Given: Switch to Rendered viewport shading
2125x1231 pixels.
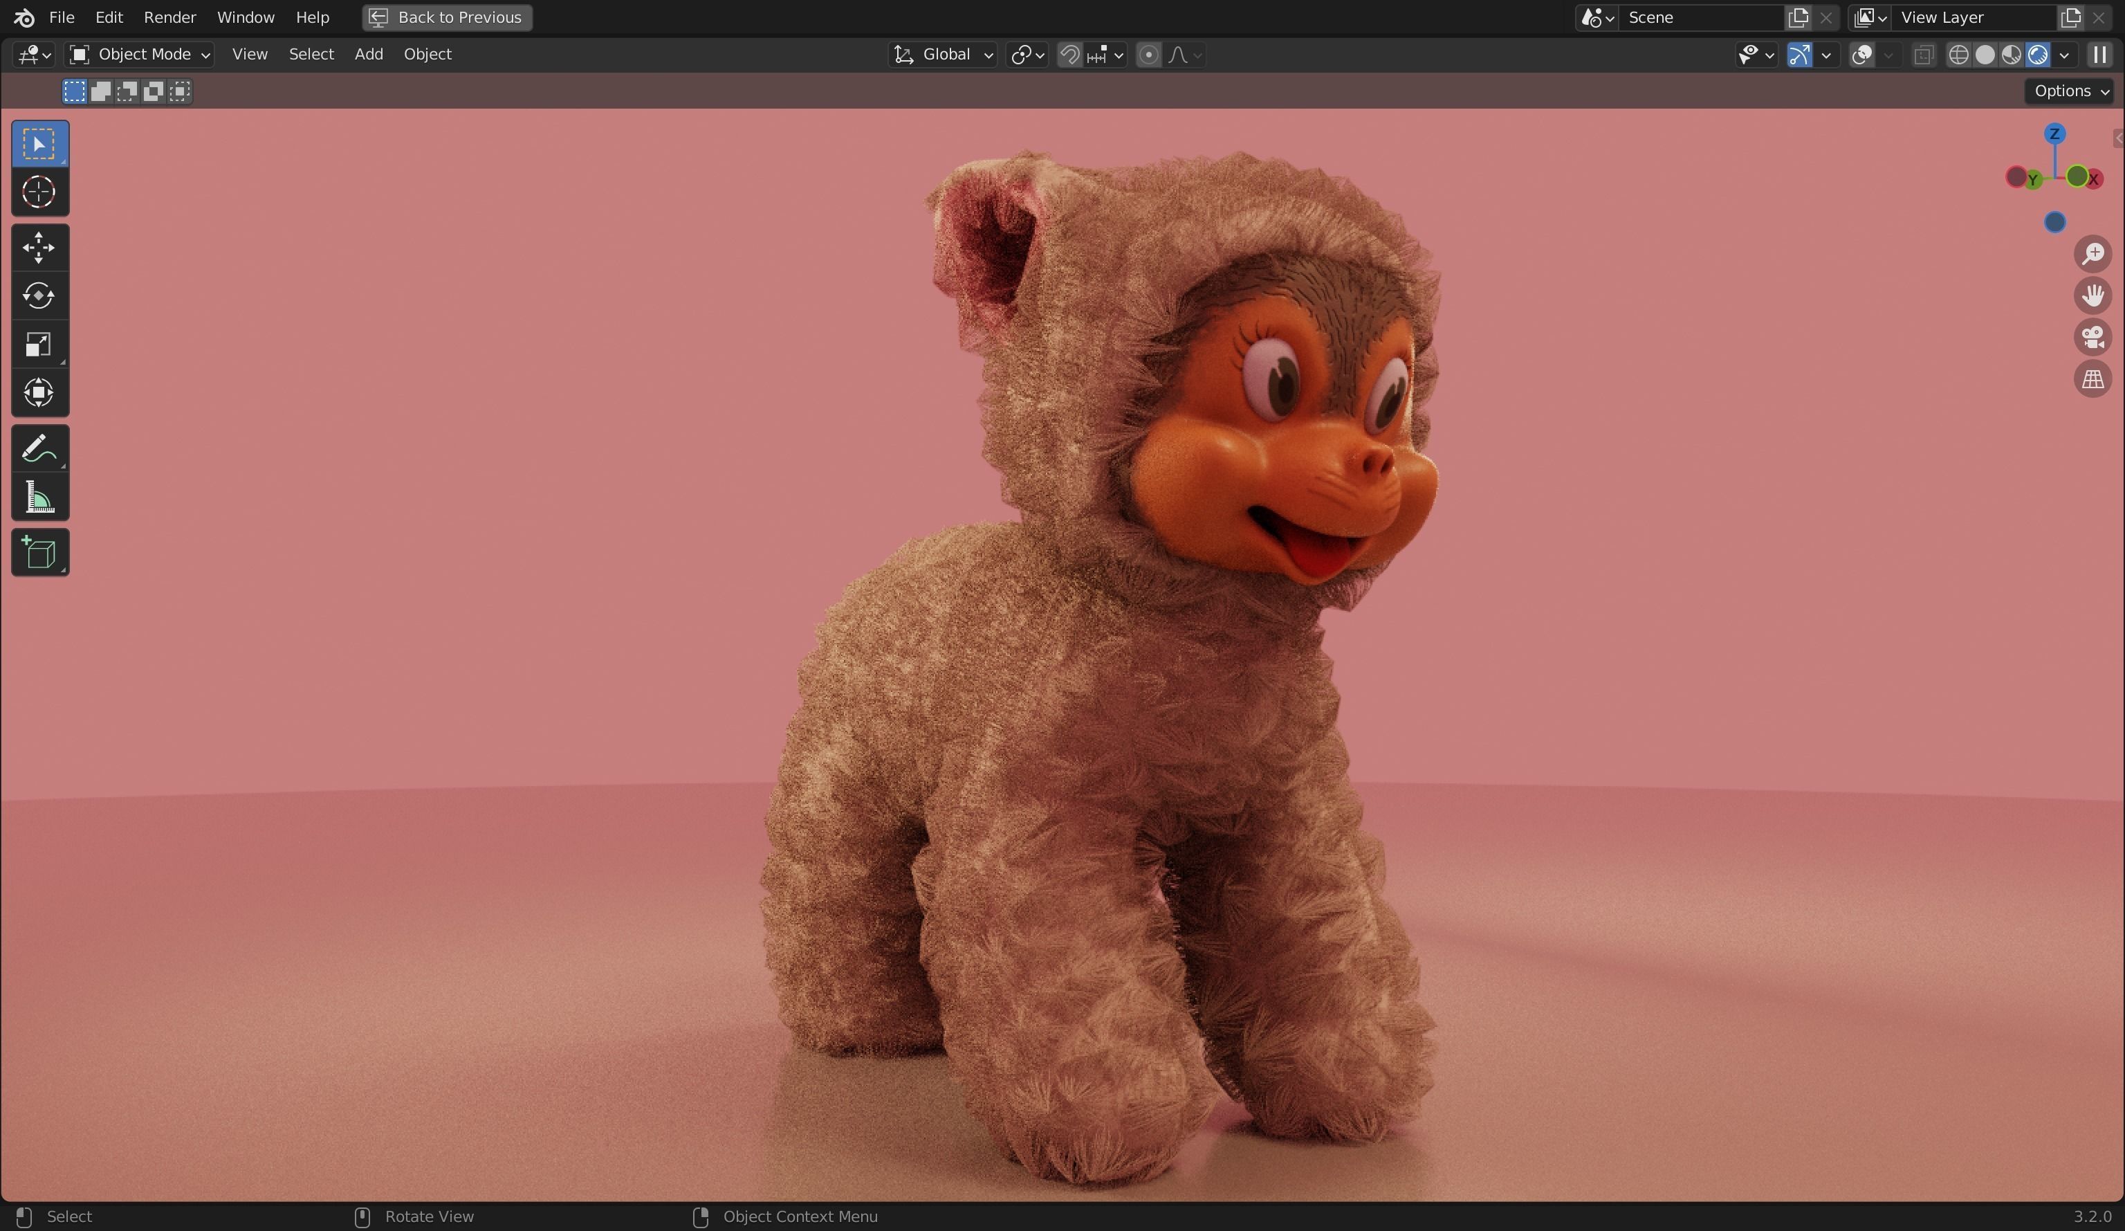Looking at the screenshot, I should (x=2037, y=55).
